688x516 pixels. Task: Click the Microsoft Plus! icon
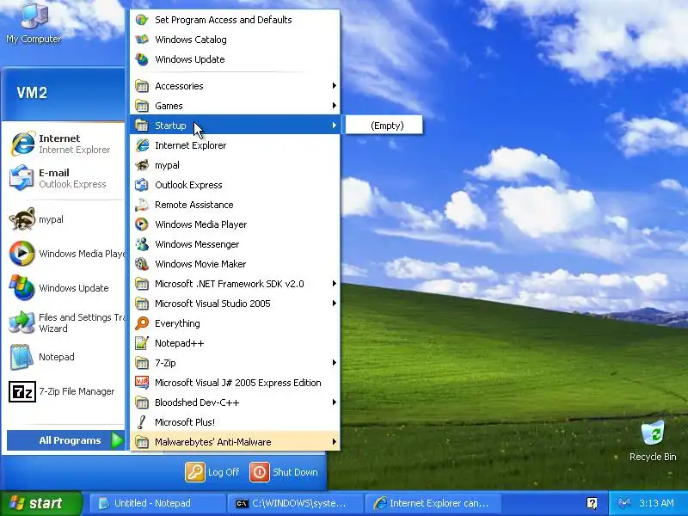[142, 422]
